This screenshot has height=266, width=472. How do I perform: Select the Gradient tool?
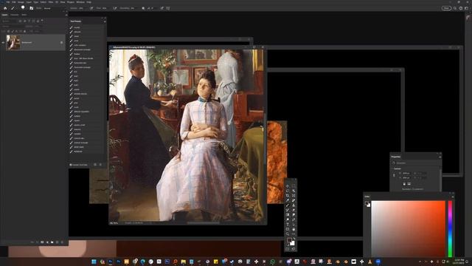[x=288, y=215]
